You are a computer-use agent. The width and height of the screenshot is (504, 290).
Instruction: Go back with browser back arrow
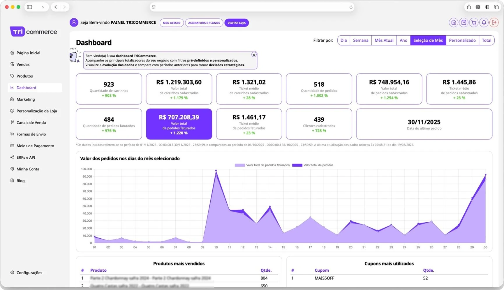click(x=56, y=7)
